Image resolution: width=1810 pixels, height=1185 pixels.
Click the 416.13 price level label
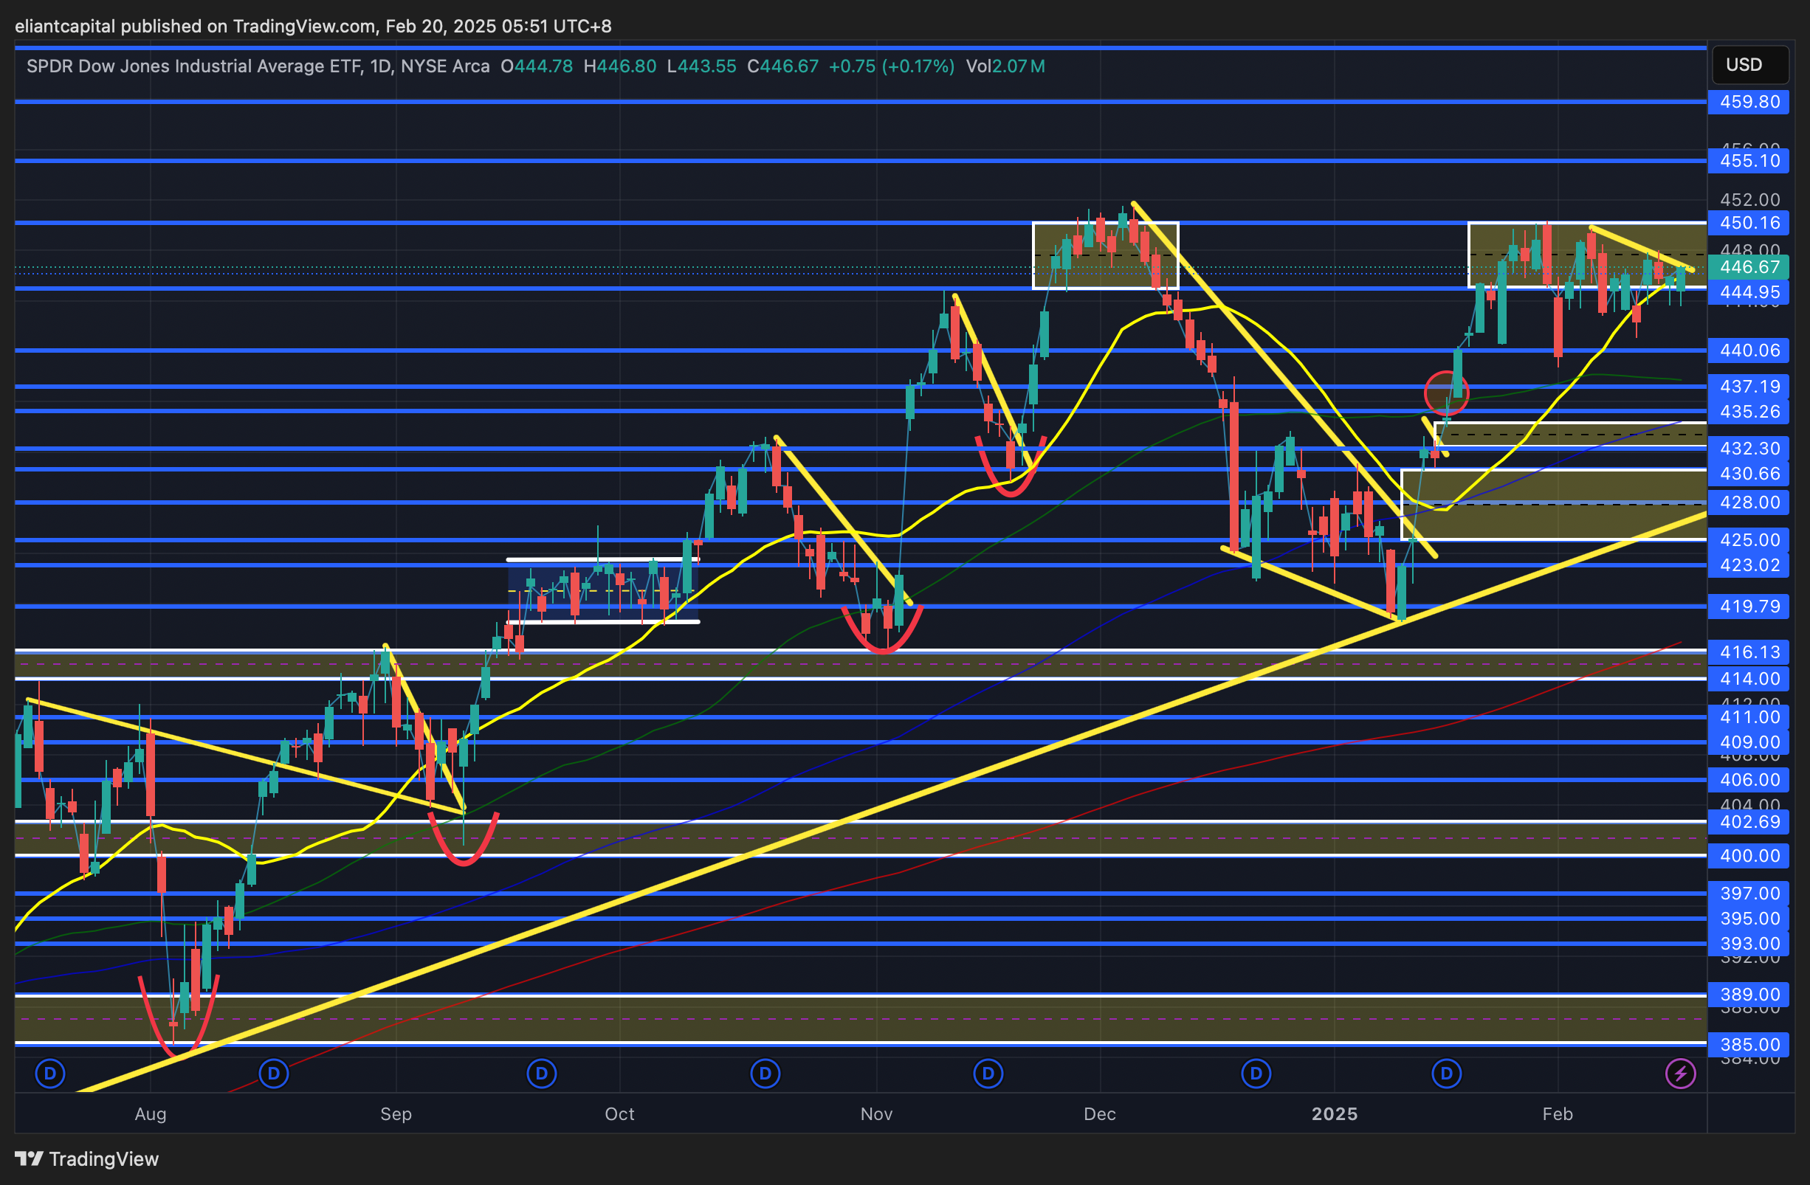click(x=1749, y=652)
